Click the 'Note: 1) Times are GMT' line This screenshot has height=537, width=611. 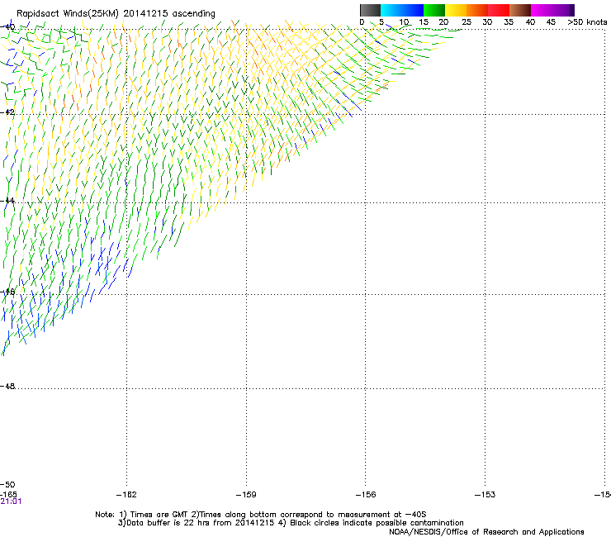[x=261, y=515]
